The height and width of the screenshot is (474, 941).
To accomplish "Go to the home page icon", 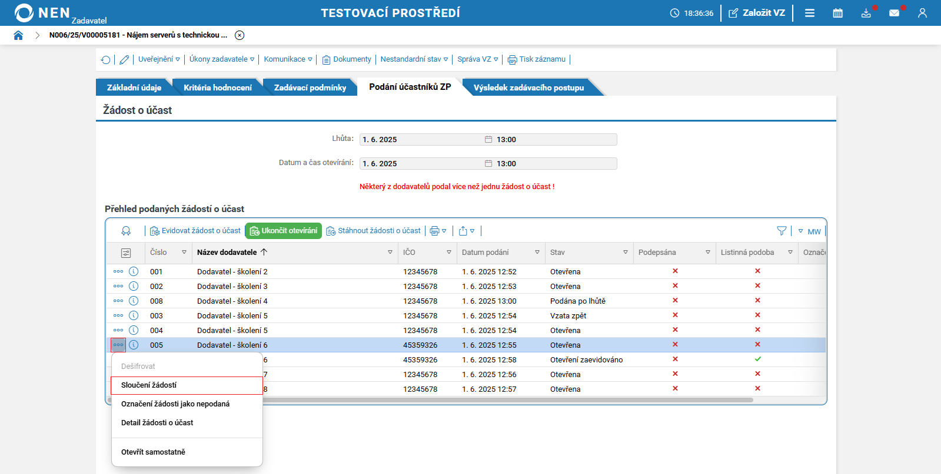I will point(18,35).
